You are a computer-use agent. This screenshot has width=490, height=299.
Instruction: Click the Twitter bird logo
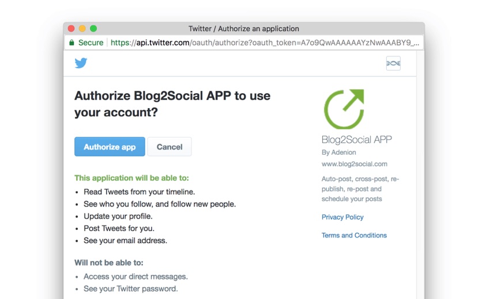point(81,63)
